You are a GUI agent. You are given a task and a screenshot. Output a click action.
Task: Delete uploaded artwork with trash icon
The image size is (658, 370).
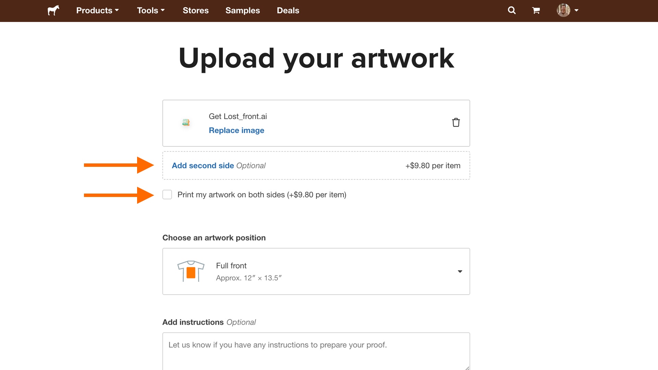[456, 123]
